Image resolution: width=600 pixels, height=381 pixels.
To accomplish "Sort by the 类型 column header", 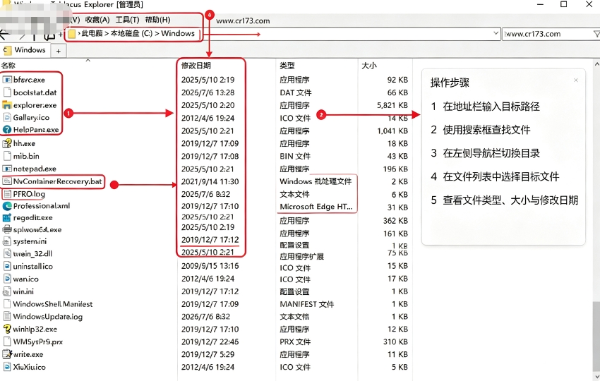I will pos(287,66).
